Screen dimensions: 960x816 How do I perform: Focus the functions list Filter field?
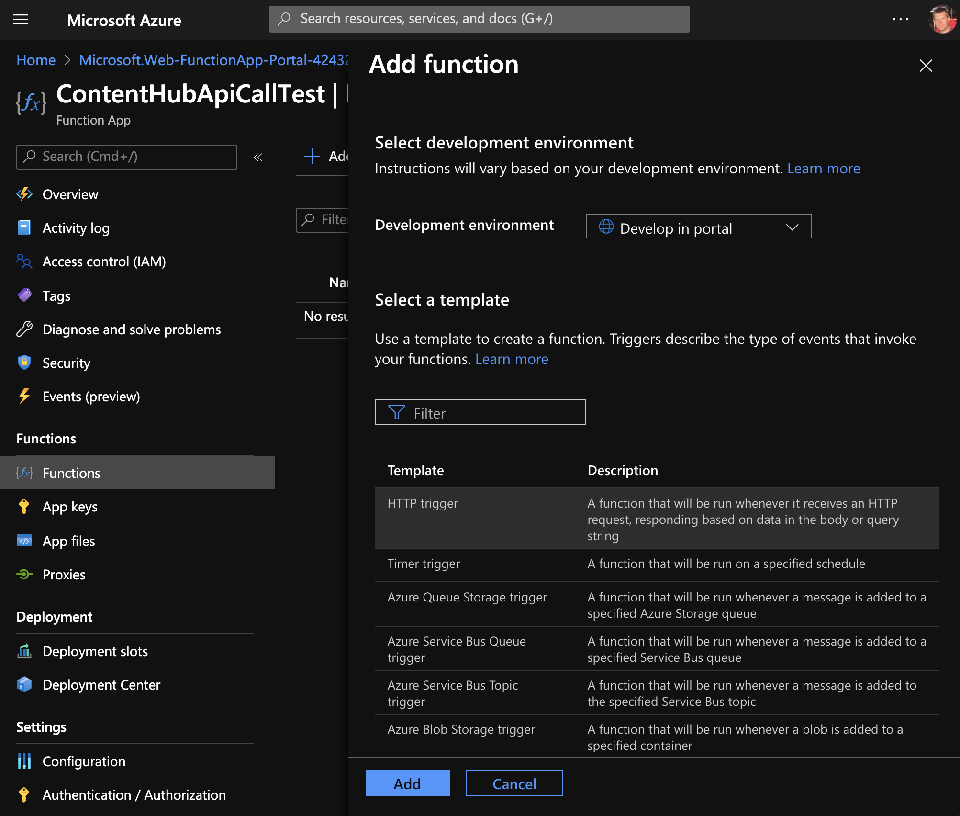pyautogui.click(x=322, y=220)
